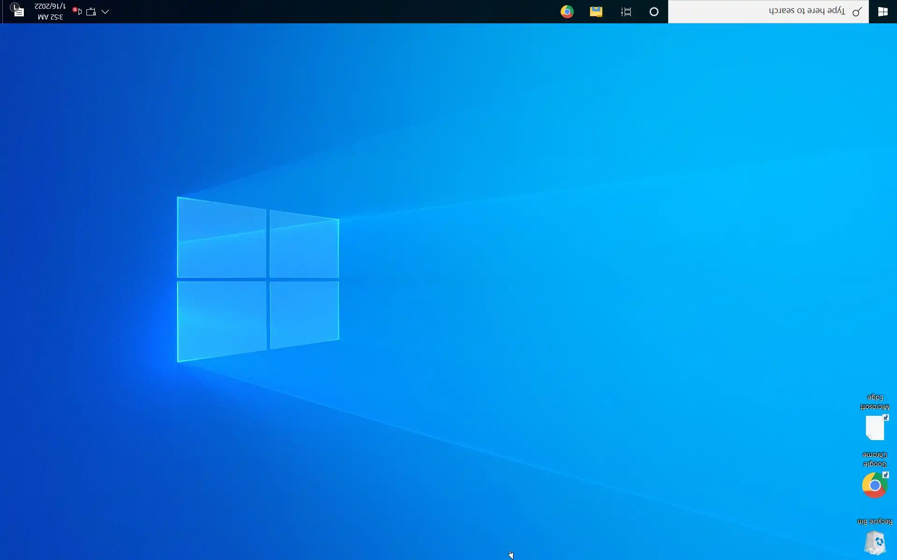Click the 'Recycle Bin' label text
Image resolution: width=897 pixels, height=560 pixels.
pyautogui.click(x=875, y=521)
